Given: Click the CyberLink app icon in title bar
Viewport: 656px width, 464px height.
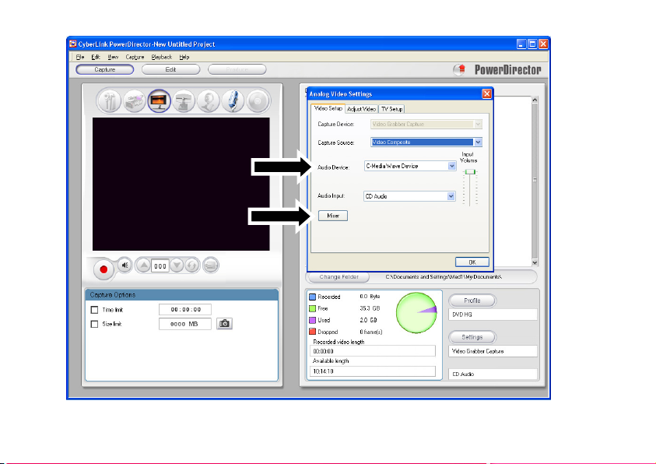Looking at the screenshot, I should pyautogui.click(x=73, y=44).
